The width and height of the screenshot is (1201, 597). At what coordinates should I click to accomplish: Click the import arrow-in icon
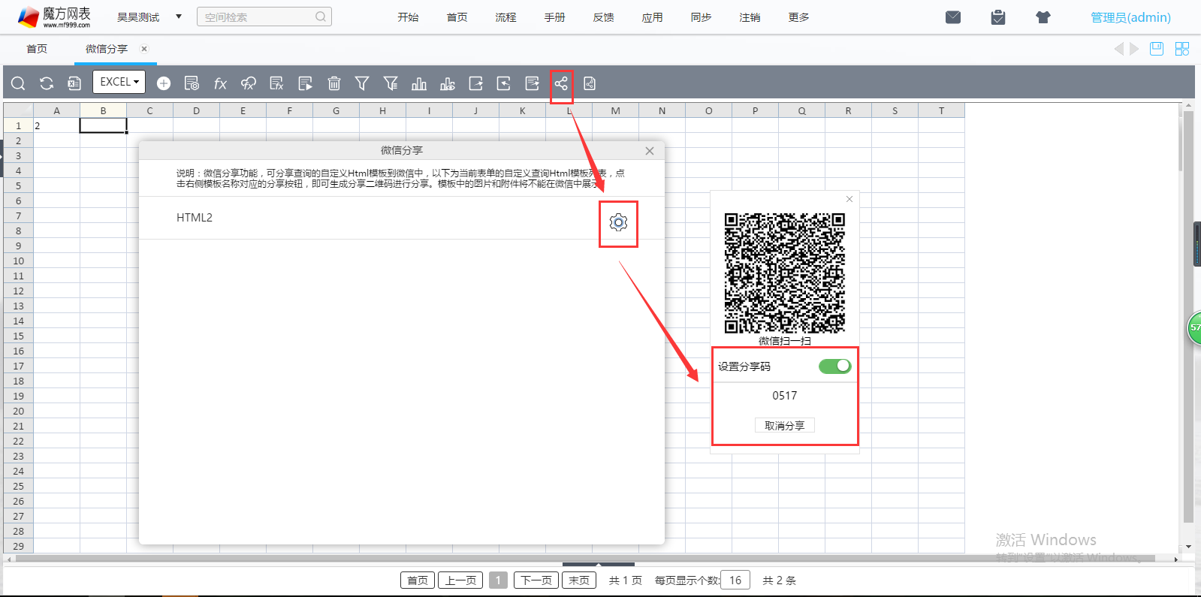tap(503, 83)
